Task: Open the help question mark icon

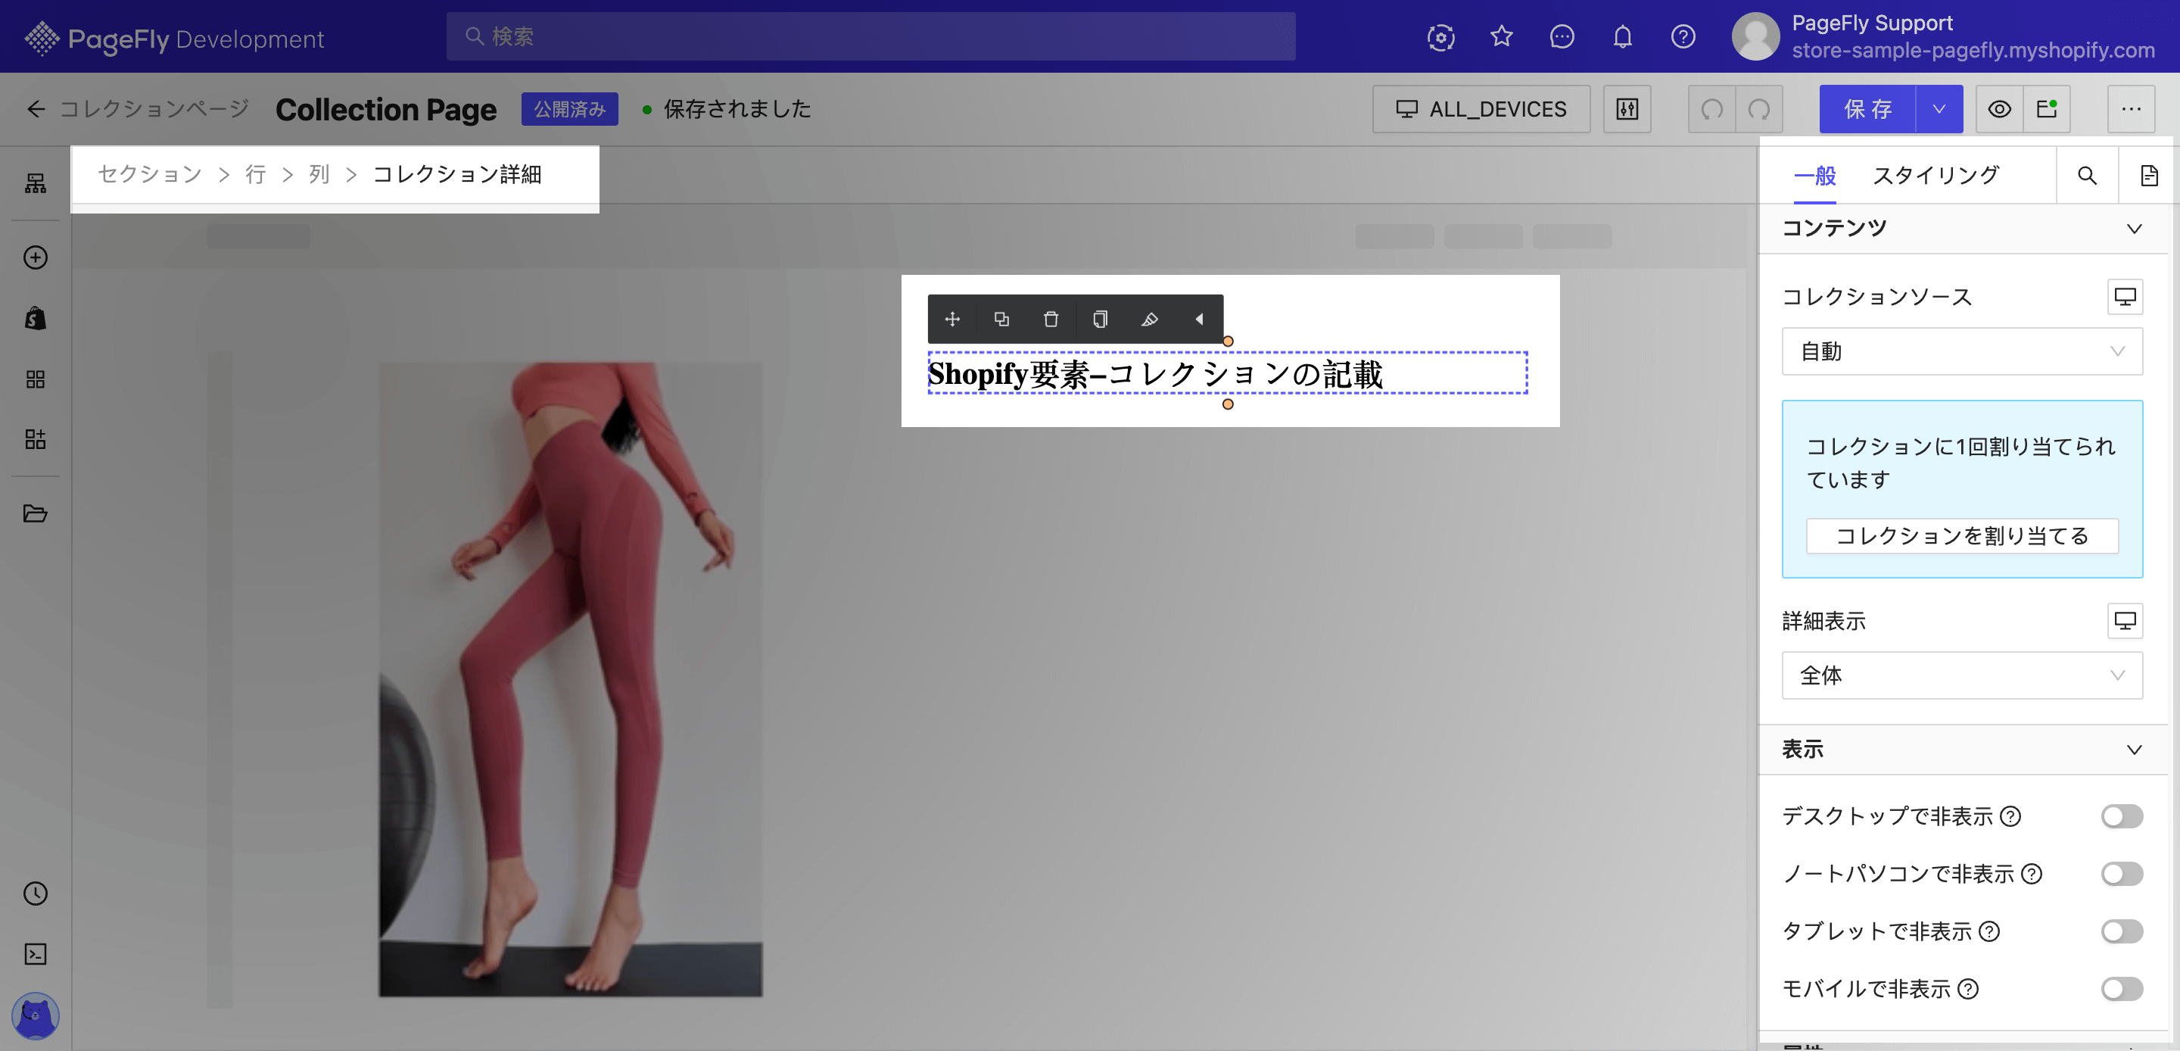Action: 1683,36
